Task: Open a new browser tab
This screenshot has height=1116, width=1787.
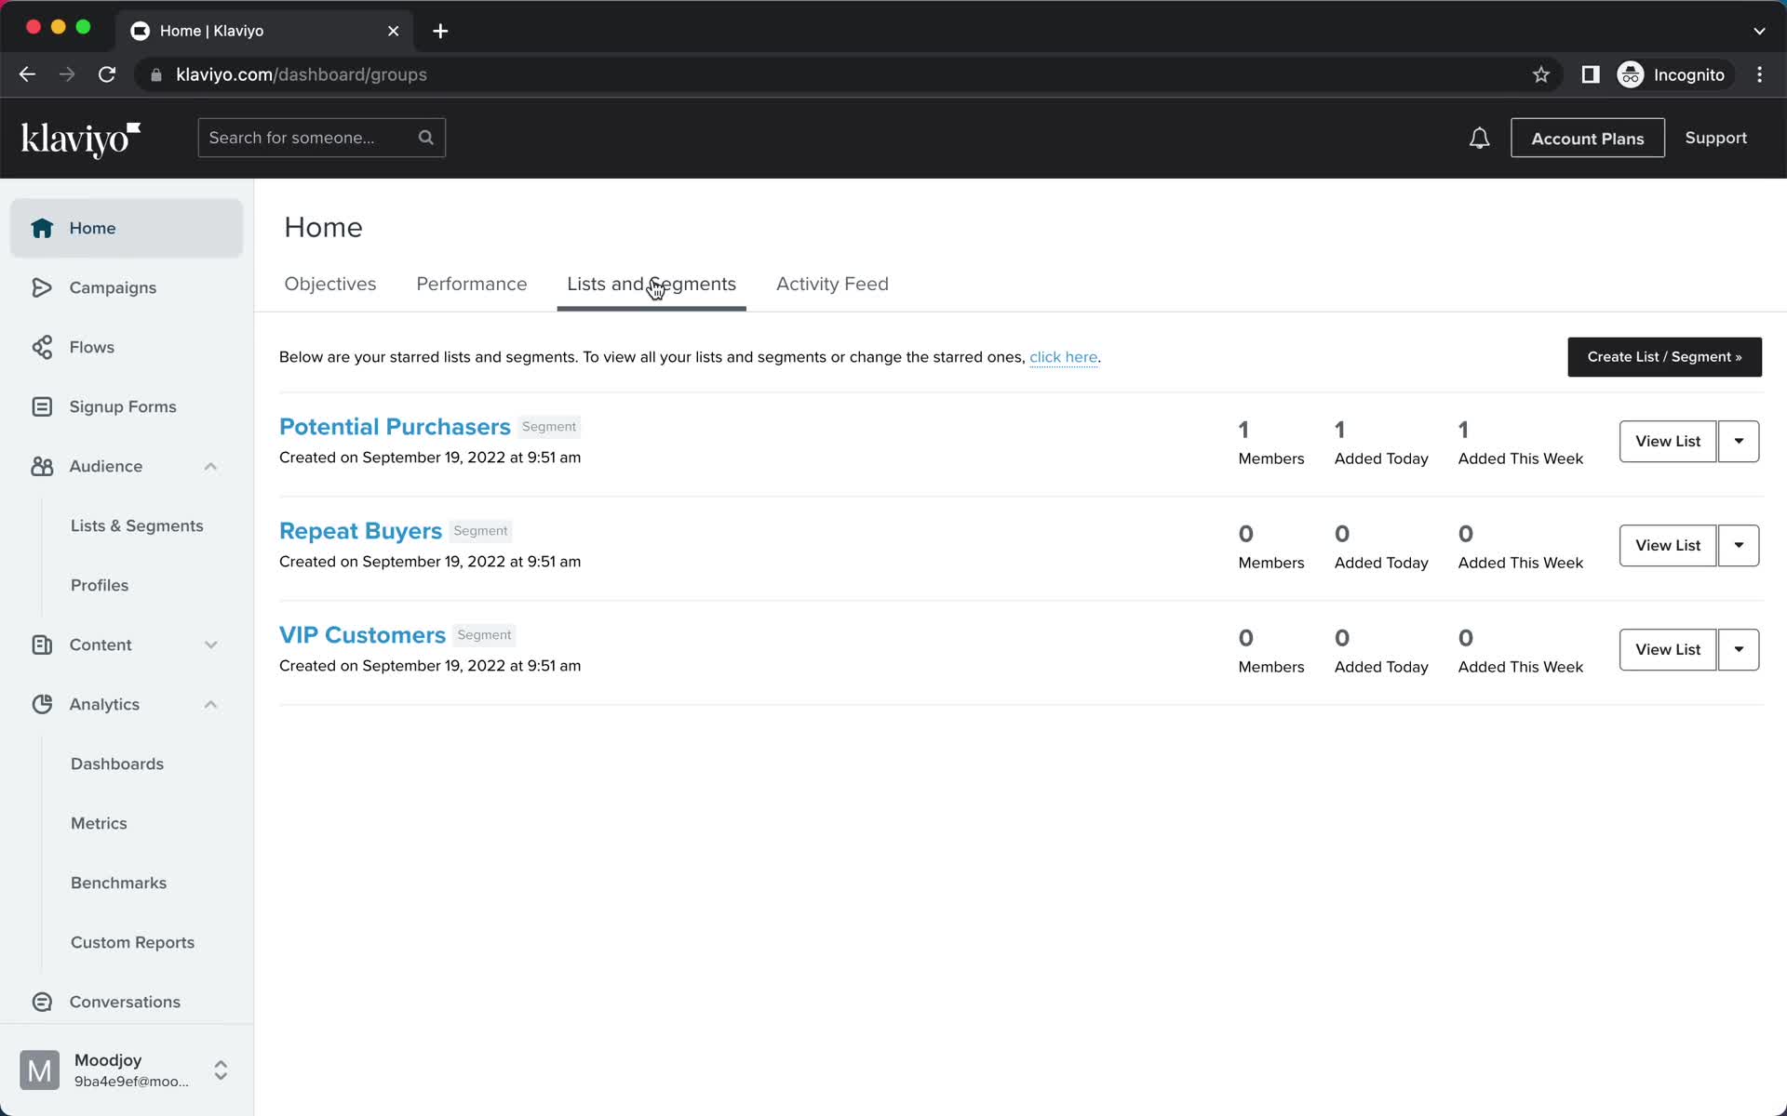Action: 440,31
